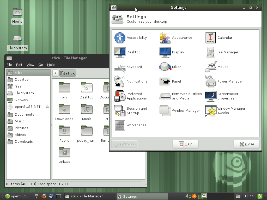Open the Edit menu in File Manager
The image size is (267, 200).
point(19,65)
